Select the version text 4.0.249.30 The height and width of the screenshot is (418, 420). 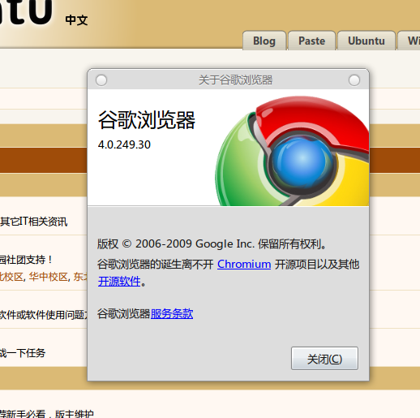tap(124, 144)
